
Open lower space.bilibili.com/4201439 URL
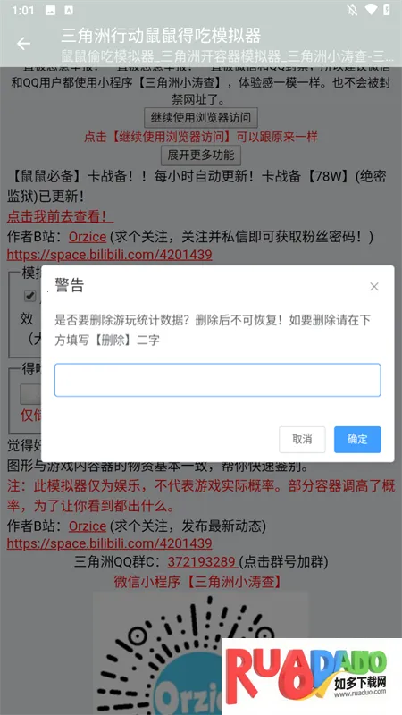109,543
